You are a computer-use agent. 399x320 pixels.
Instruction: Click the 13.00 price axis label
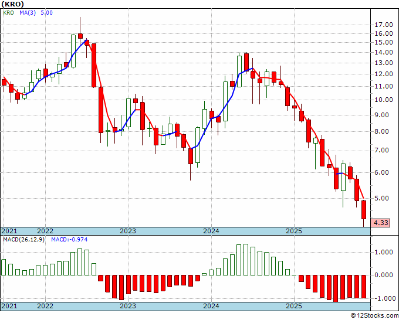(x=384, y=63)
